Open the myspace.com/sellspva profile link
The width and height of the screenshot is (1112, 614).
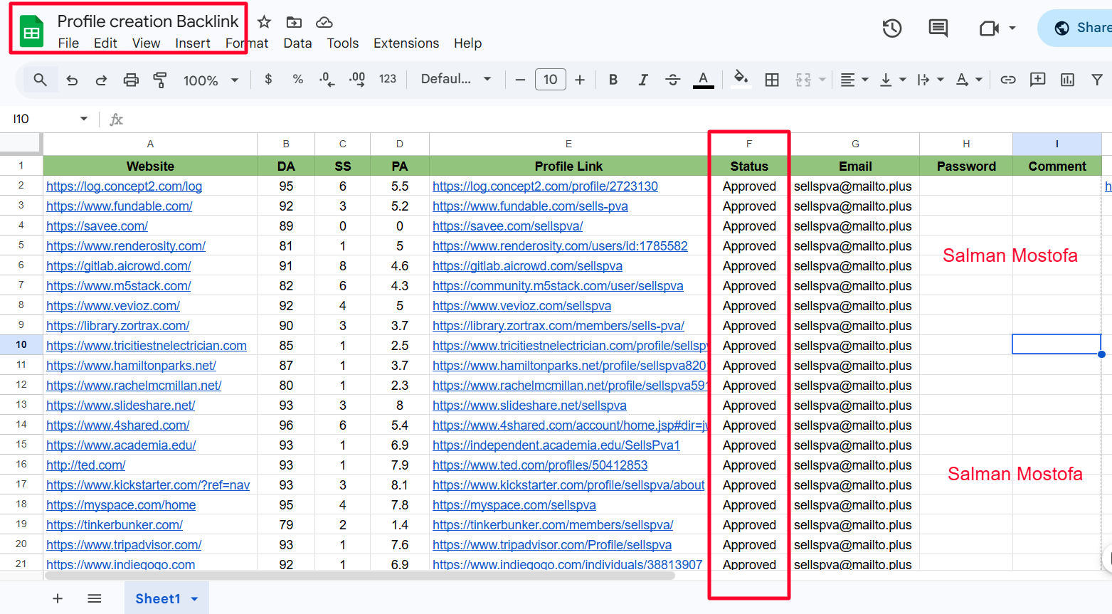(x=514, y=505)
